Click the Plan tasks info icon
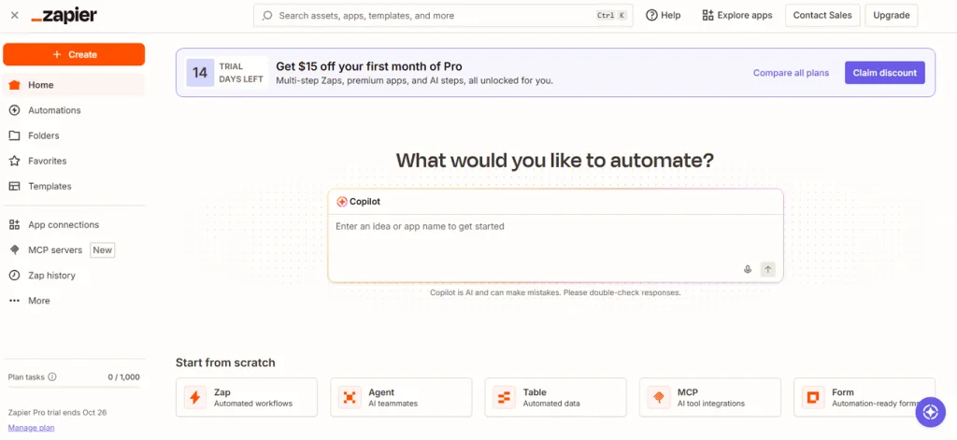This screenshot has width=957, height=440. pos(52,377)
